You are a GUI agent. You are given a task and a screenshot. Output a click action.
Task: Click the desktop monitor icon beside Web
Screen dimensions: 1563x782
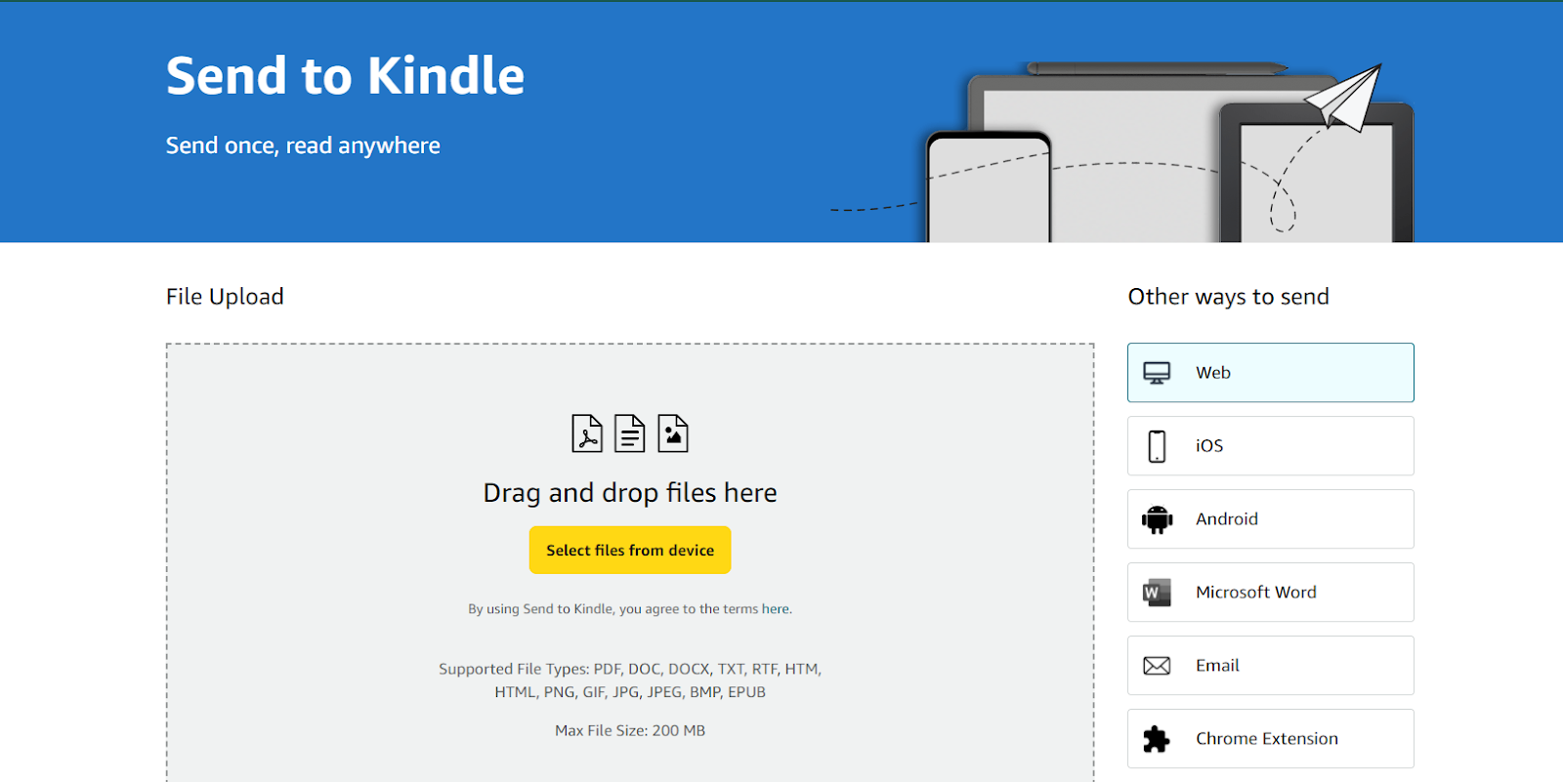pos(1157,373)
